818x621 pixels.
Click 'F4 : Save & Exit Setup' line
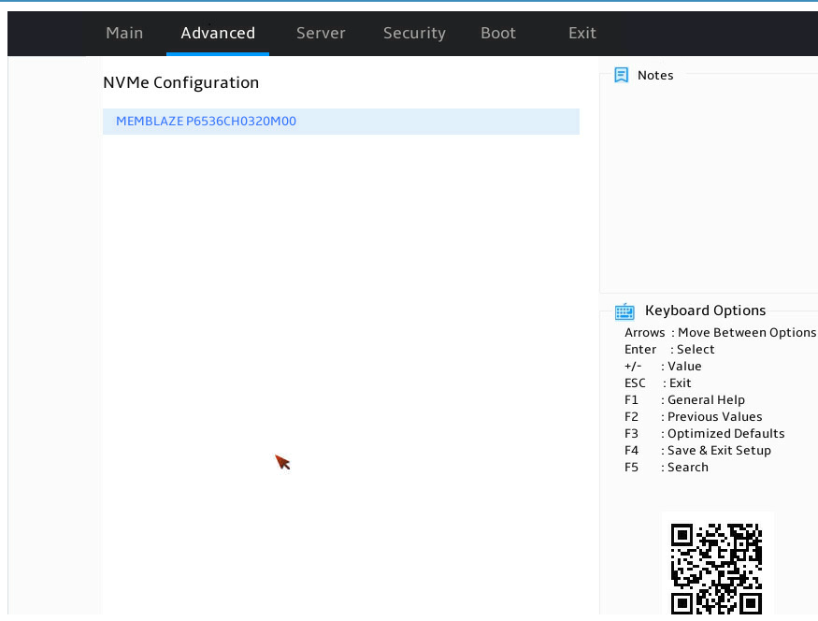tap(697, 450)
